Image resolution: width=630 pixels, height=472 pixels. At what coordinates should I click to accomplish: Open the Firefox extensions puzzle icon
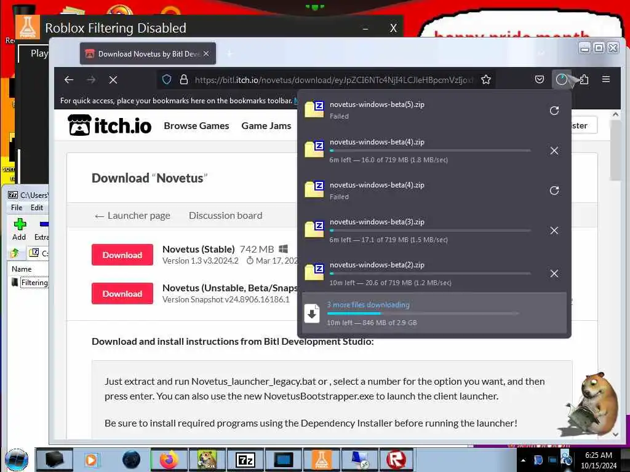[584, 79]
